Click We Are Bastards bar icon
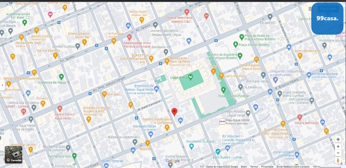This screenshot has height=168, width=346. pyautogui.click(x=55, y=56)
